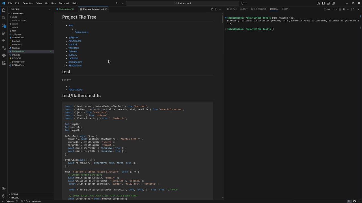Open the package.json link in preview
Screen dimensions: 362x203
pyautogui.click(x=75, y=62)
